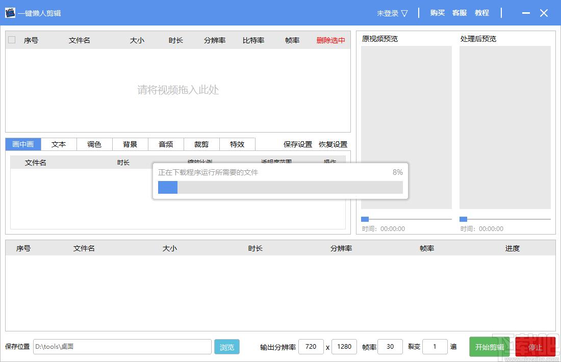
Task: Click the 裂变 field showing 1
Action: pos(435,347)
